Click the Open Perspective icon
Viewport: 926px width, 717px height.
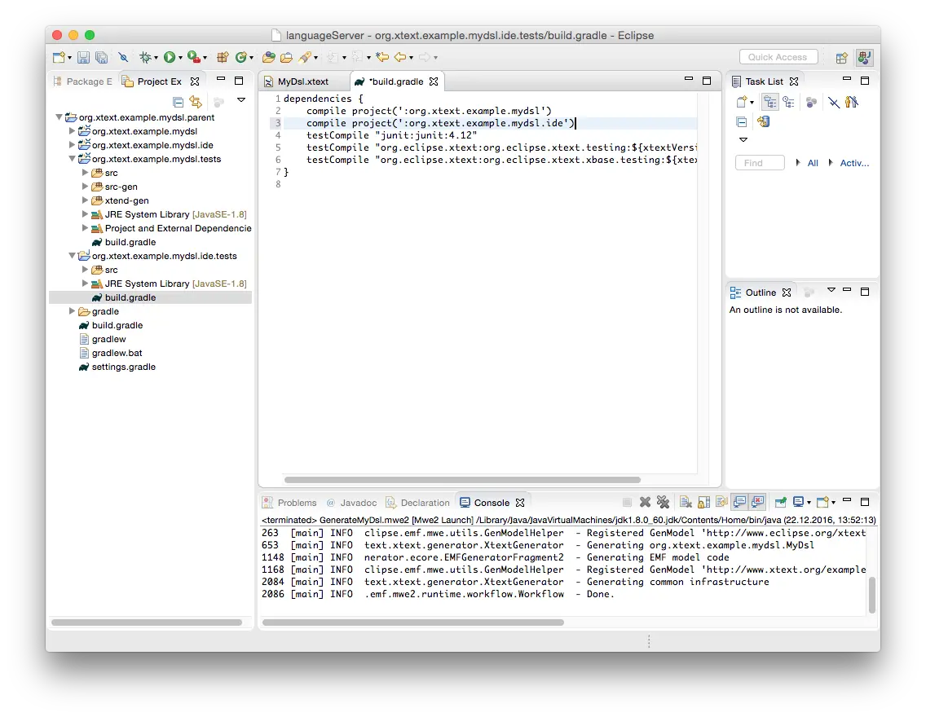point(842,57)
